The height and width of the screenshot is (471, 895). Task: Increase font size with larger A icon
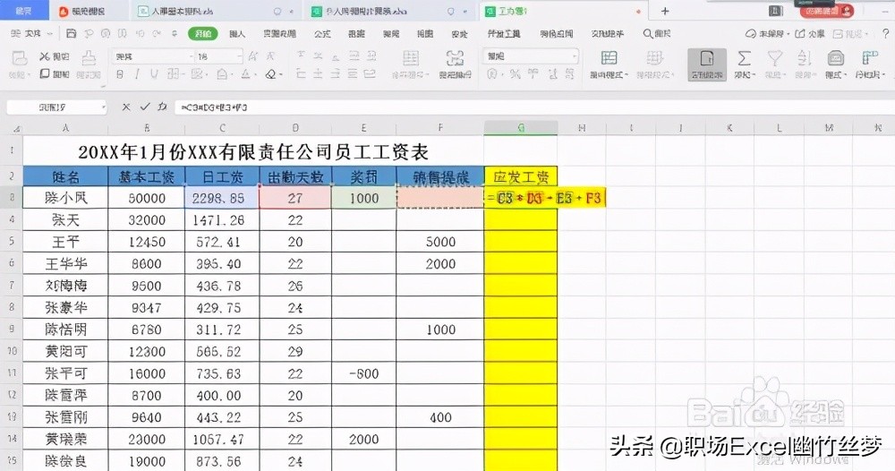coord(253,56)
